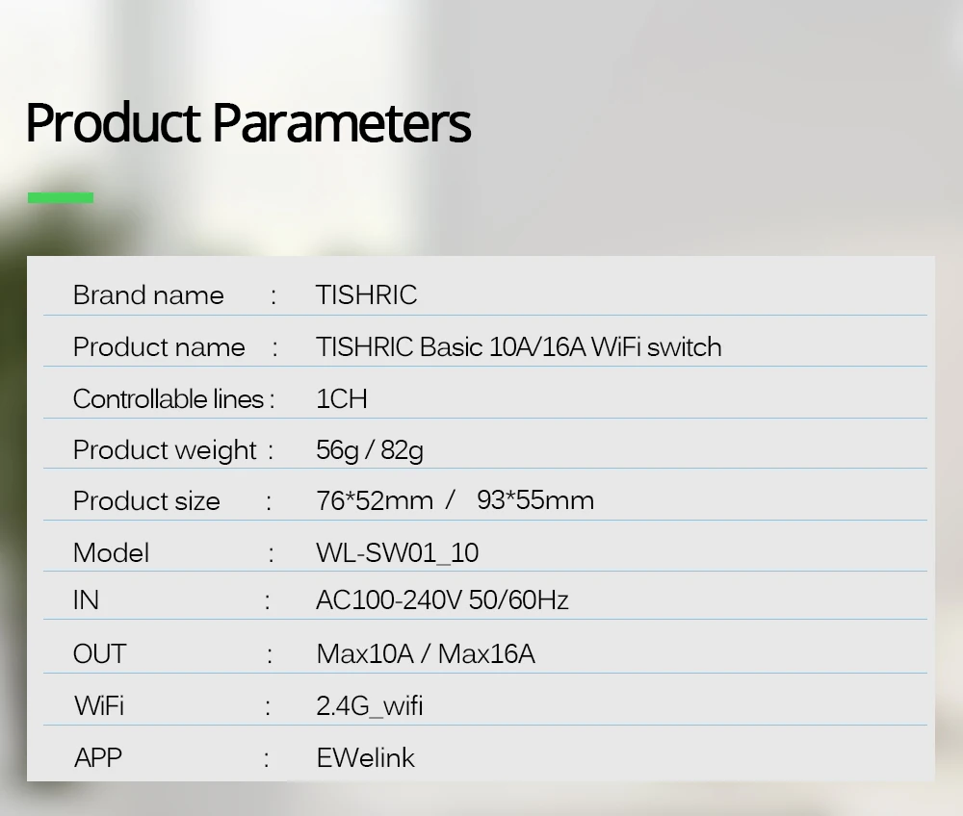The image size is (963, 816).
Task: Select the Brand name label
Action: [x=148, y=295]
